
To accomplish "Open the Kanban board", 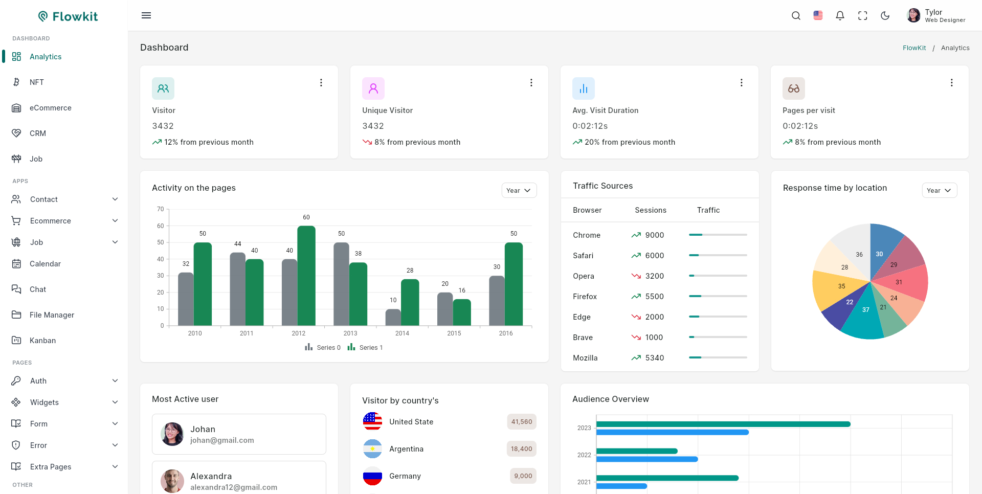I will (42, 340).
